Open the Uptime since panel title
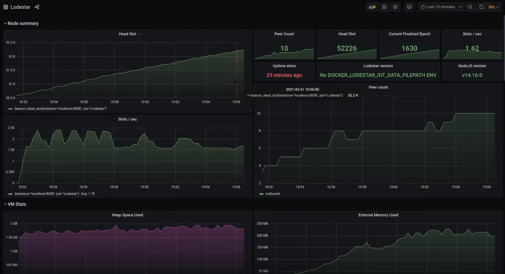Viewport: 505px width, 274px height. click(284, 66)
